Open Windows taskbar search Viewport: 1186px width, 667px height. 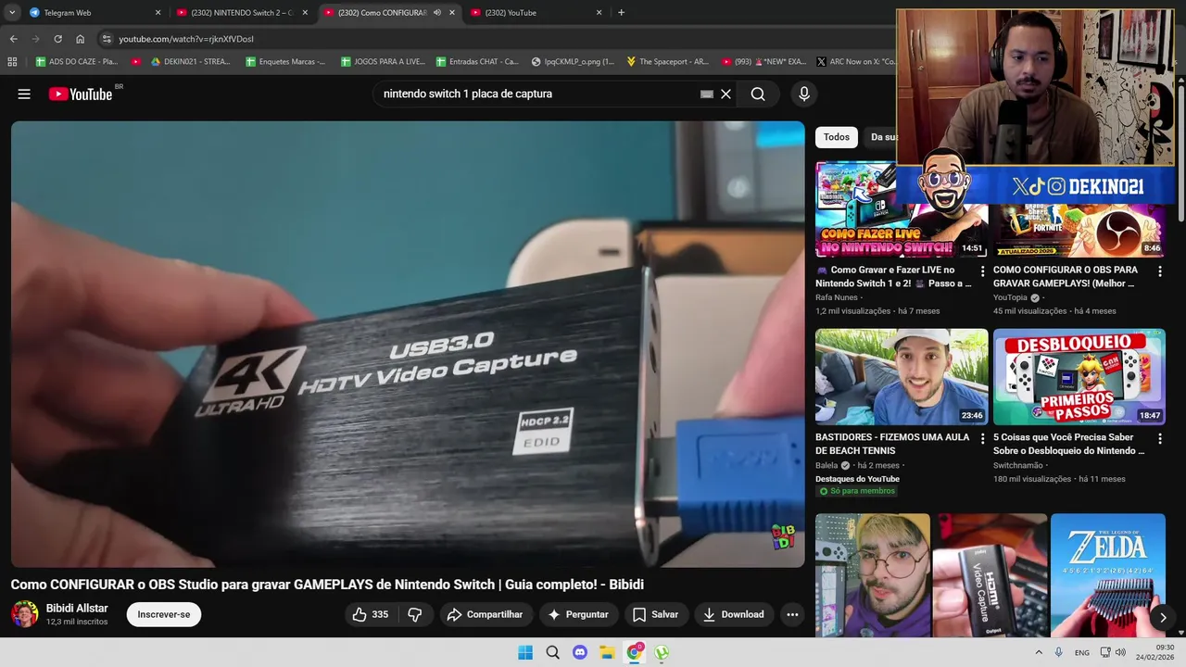point(552,652)
